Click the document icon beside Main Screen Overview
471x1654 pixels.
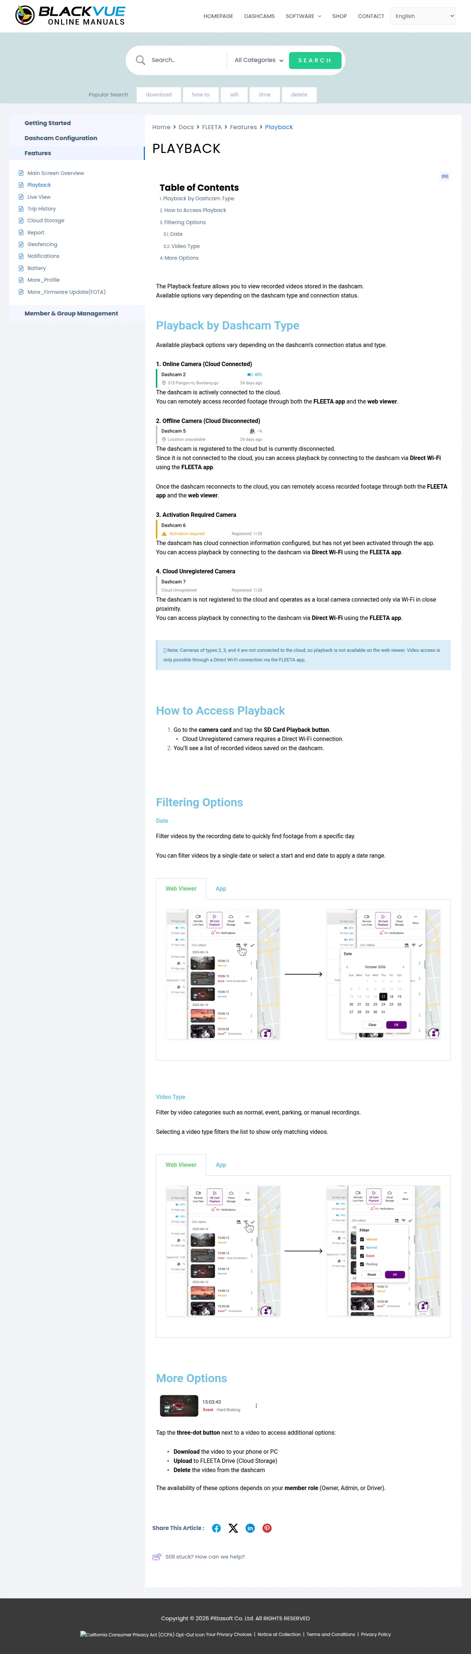click(x=21, y=174)
